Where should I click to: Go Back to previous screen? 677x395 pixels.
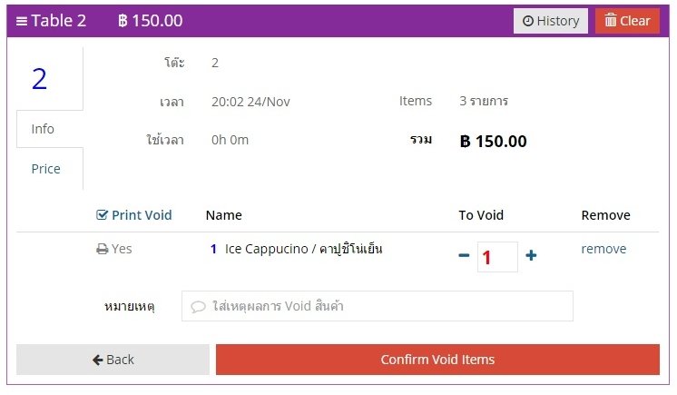tap(113, 360)
